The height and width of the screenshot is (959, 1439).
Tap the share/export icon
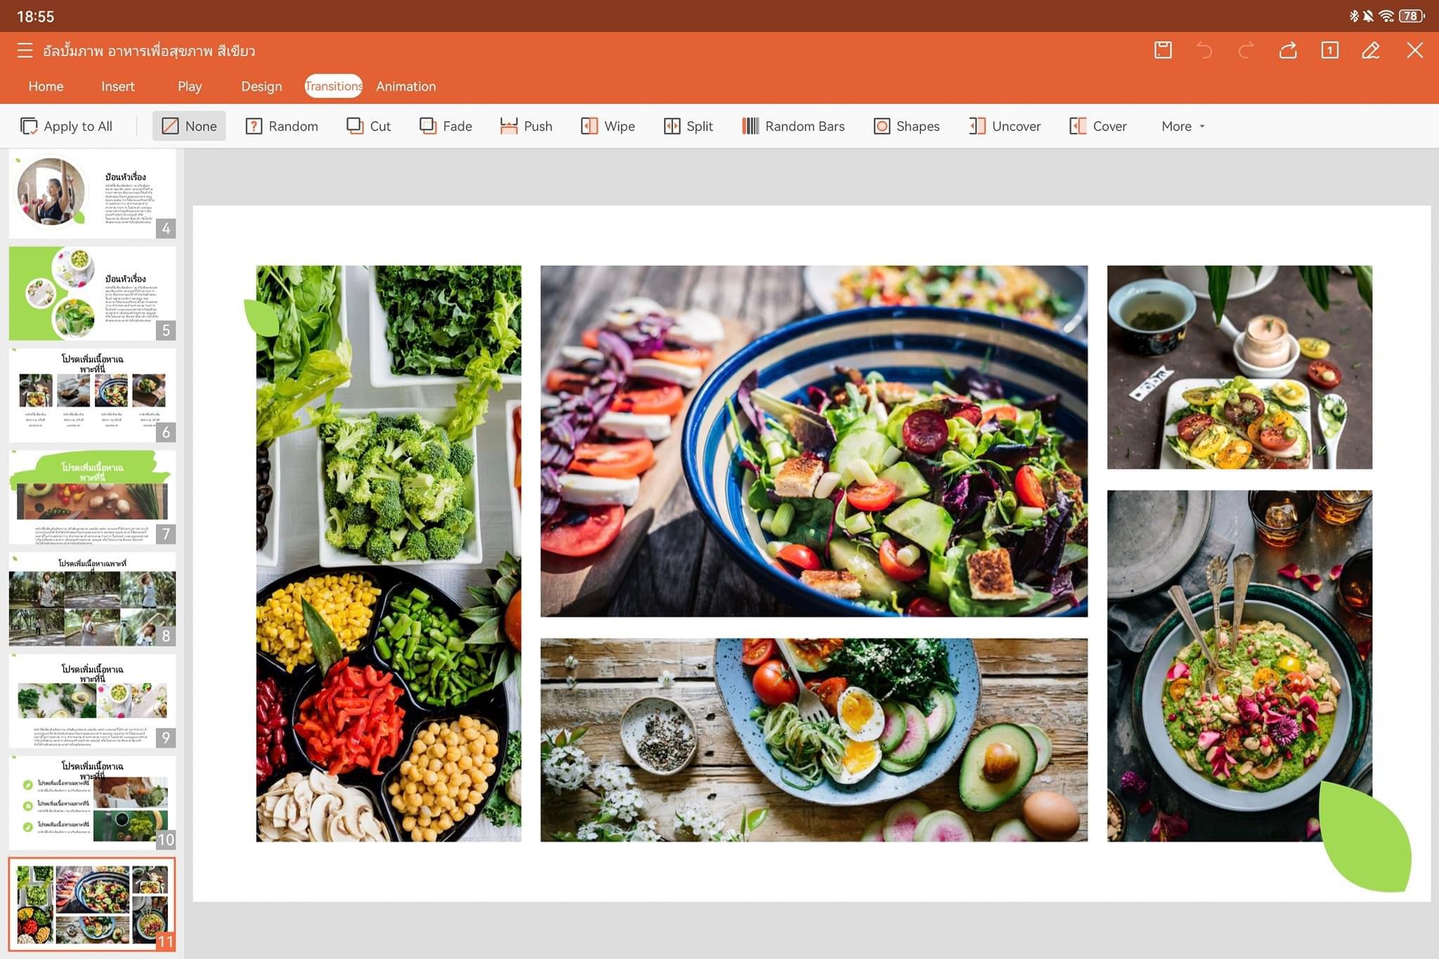(x=1288, y=51)
